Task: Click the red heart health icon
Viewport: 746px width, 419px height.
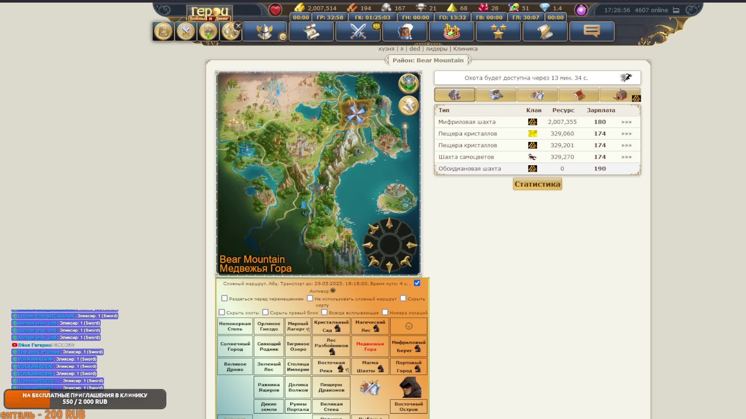Action: coord(275,10)
